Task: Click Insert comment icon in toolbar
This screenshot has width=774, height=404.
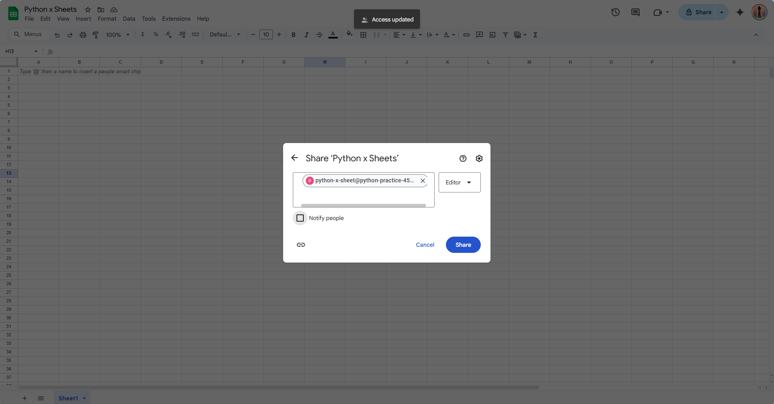Action: 480,35
